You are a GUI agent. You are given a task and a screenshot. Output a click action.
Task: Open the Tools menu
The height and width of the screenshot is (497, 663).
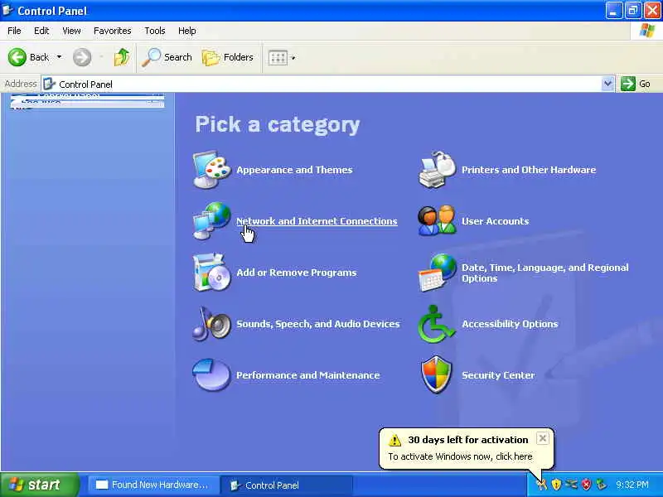point(155,31)
